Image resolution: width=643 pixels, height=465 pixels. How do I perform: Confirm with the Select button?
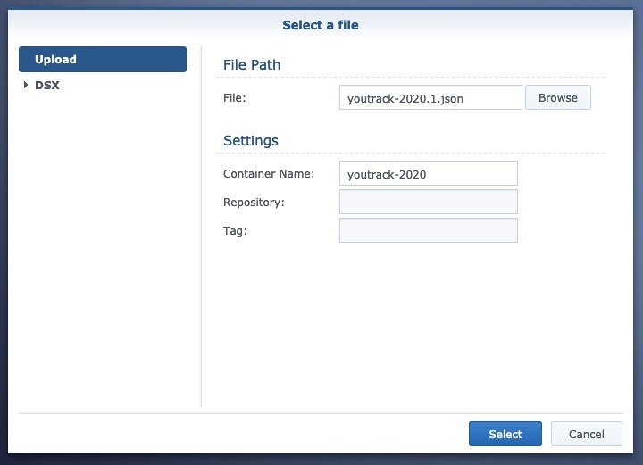(505, 434)
